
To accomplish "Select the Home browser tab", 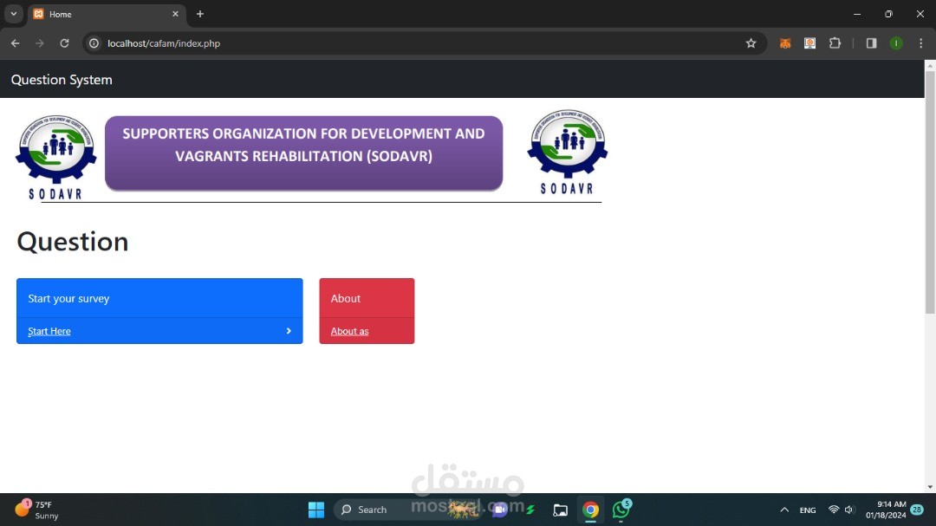I will [107, 14].
